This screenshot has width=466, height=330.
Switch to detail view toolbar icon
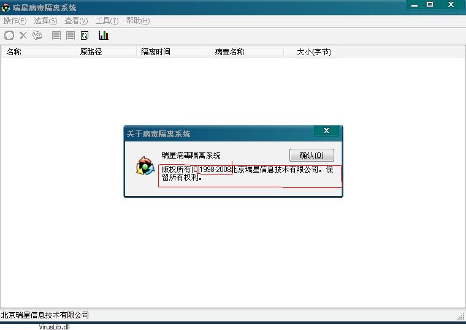click(x=71, y=36)
